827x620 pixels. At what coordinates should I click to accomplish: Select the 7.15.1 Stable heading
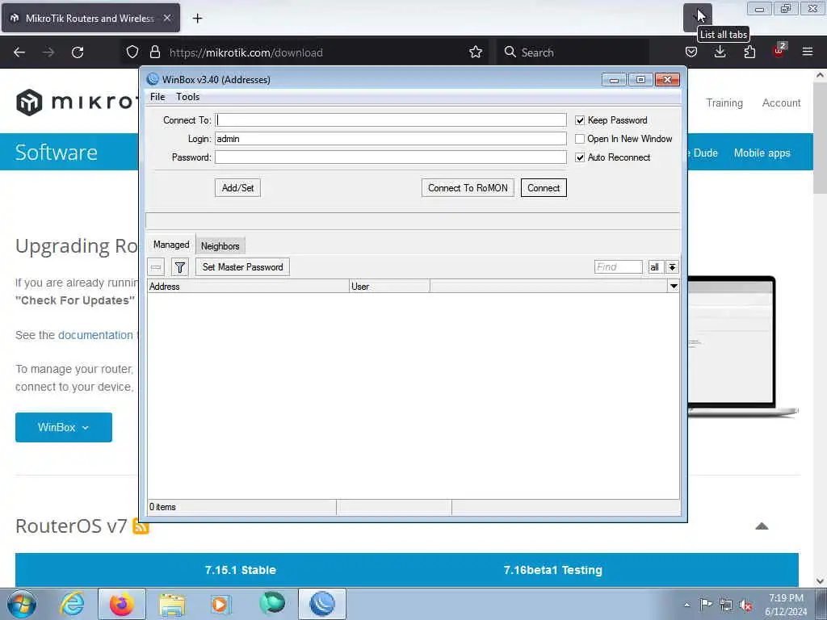click(x=241, y=570)
